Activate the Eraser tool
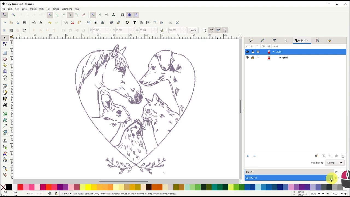 pos(5,153)
